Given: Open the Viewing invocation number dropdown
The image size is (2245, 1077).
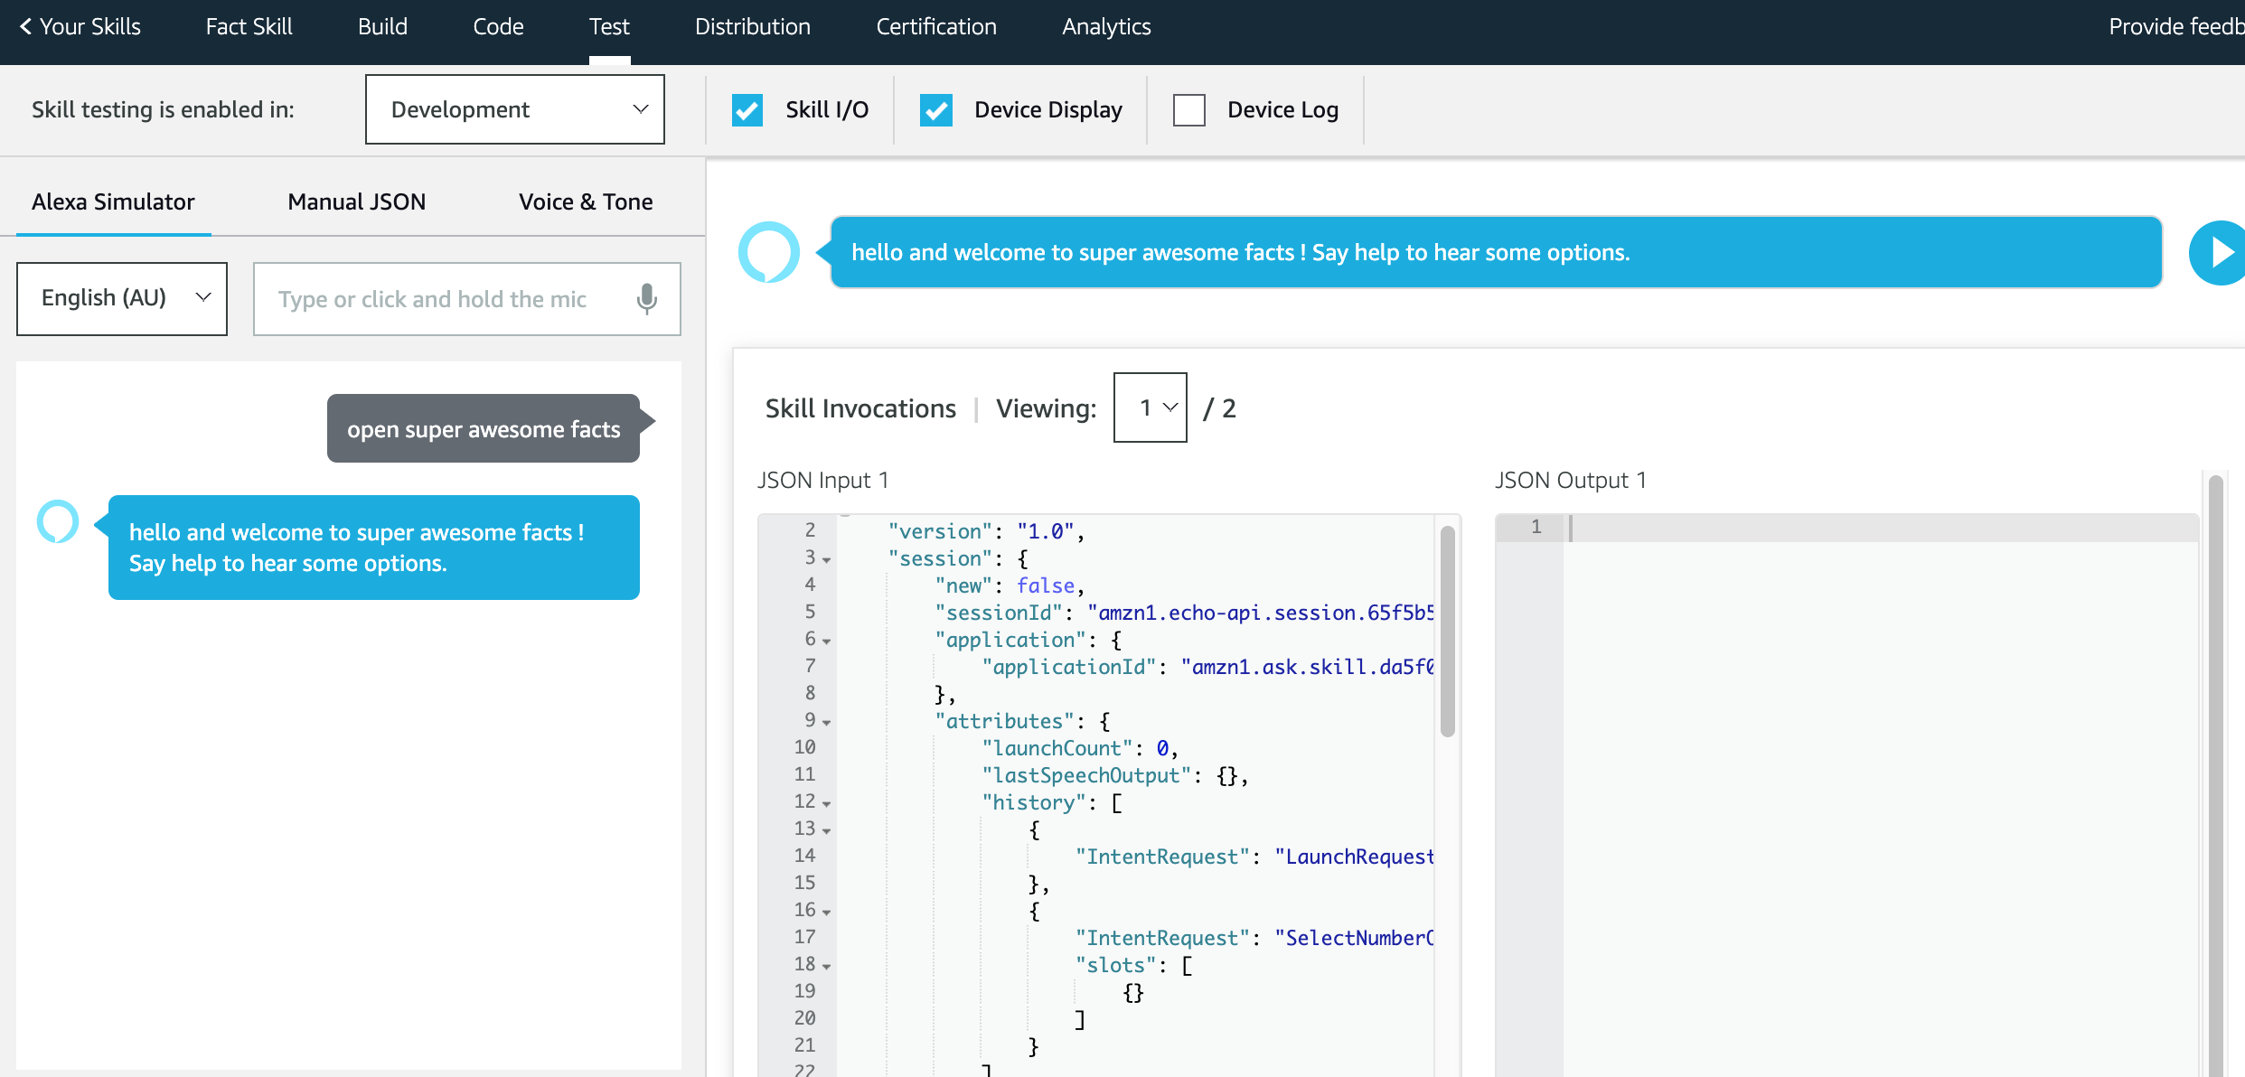Looking at the screenshot, I should pyautogui.click(x=1150, y=407).
